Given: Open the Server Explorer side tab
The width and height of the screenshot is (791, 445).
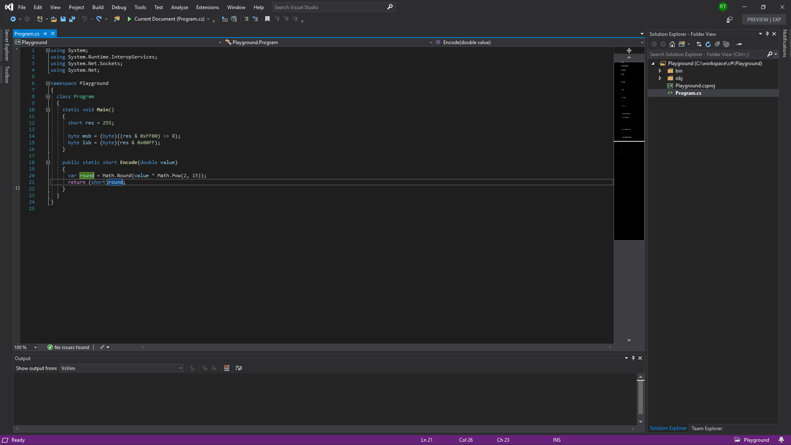Looking at the screenshot, I should (7, 45).
